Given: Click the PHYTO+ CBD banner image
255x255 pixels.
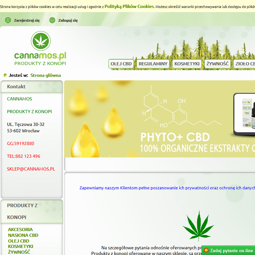Looking at the screenshot, I should tap(159, 119).
